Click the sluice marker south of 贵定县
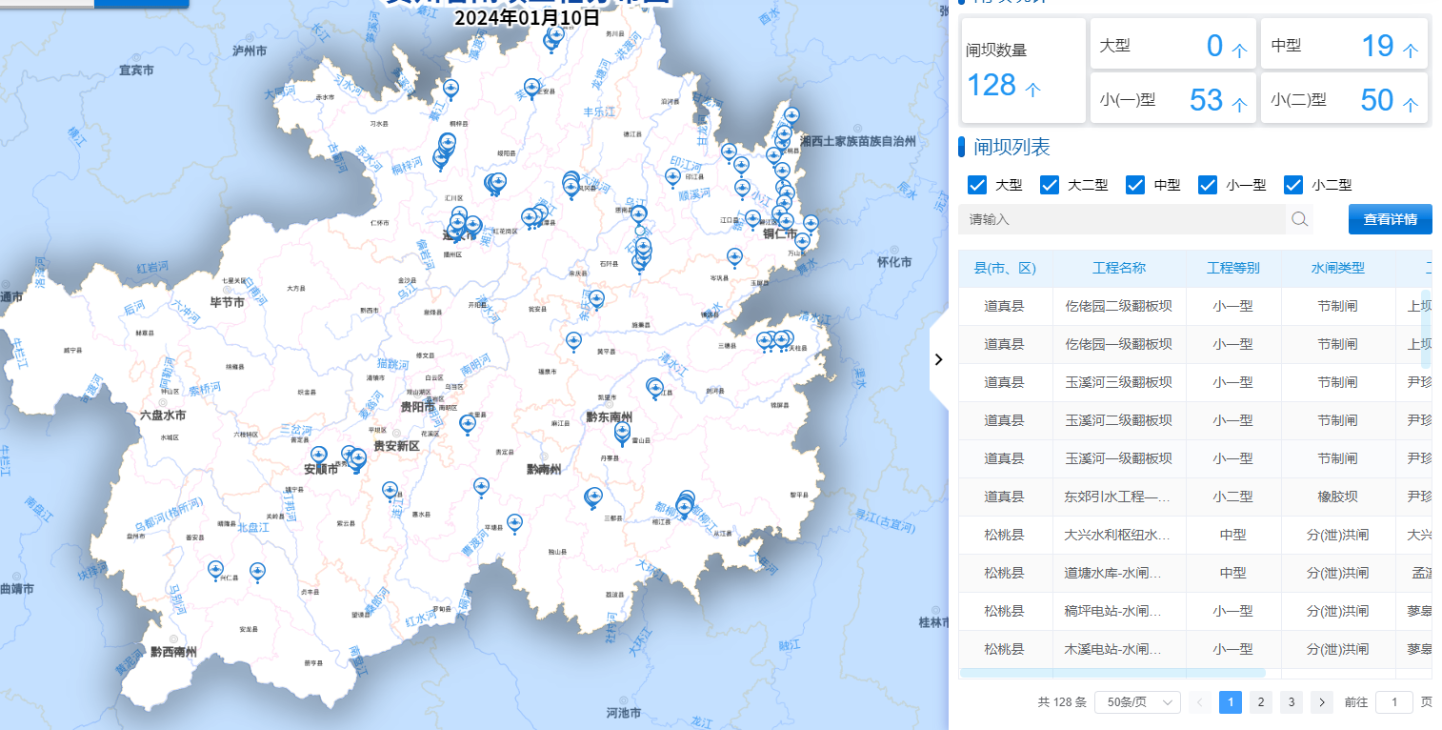 click(x=481, y=487)
